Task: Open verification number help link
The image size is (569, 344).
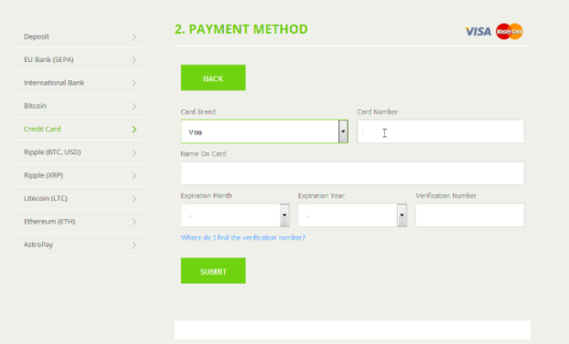Action: point(243,237)
